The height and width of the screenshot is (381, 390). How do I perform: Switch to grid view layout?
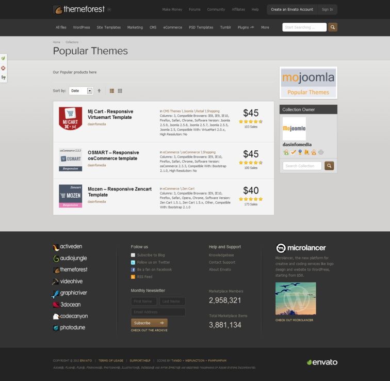coord(120,91)
